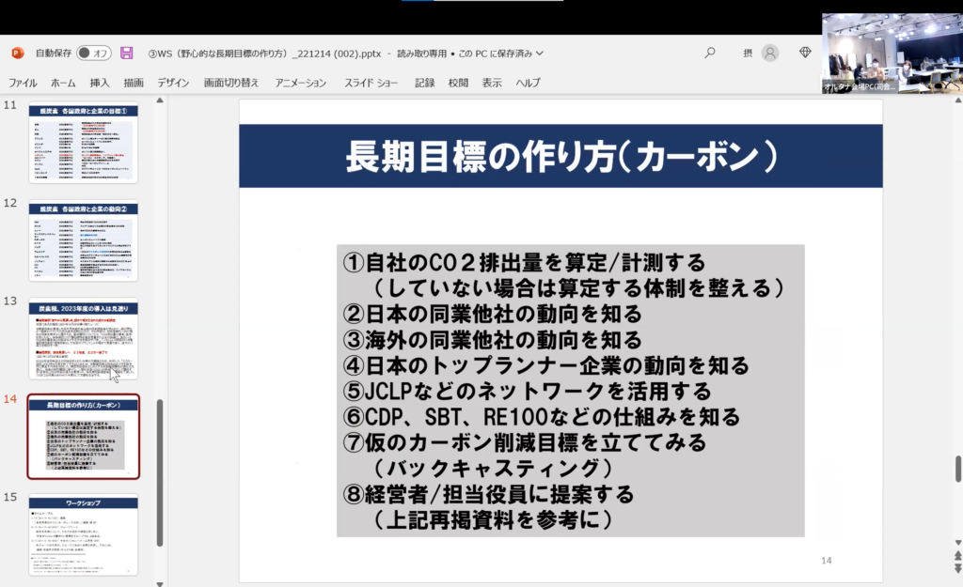Open the 表示 tab
The width and height of the screenshot is (963, 587).
(491, 83)
